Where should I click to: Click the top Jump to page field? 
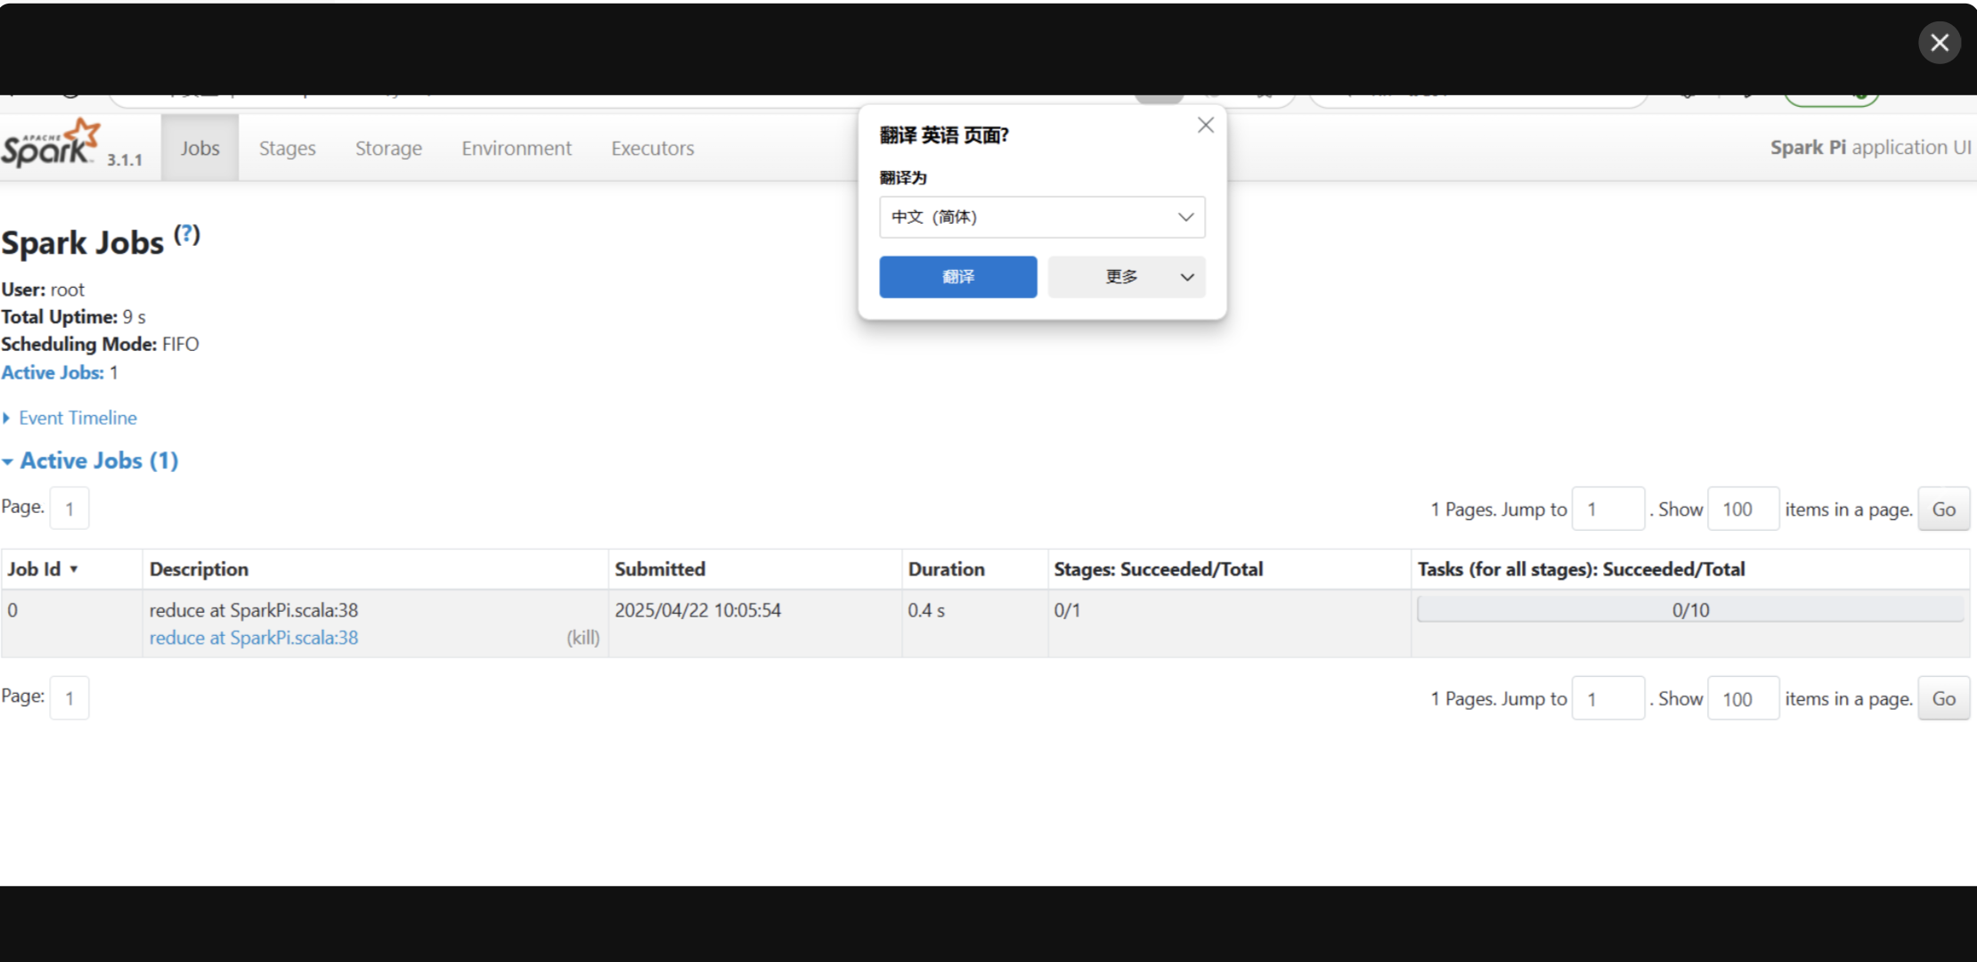tap(1607, 510)
